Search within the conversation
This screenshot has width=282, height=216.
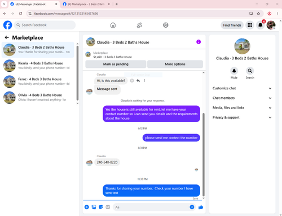pyautogui.click(x=250, y=71)
